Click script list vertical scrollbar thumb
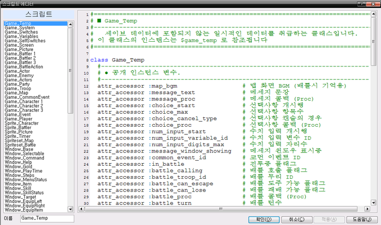381x225 pixels. (x=70, y=71)
